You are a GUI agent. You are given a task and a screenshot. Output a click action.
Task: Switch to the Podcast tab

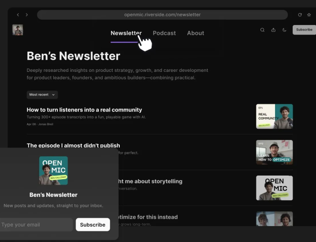(x=164, y=33)
